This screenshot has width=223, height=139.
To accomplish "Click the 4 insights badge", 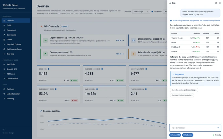I will (64, 26).
